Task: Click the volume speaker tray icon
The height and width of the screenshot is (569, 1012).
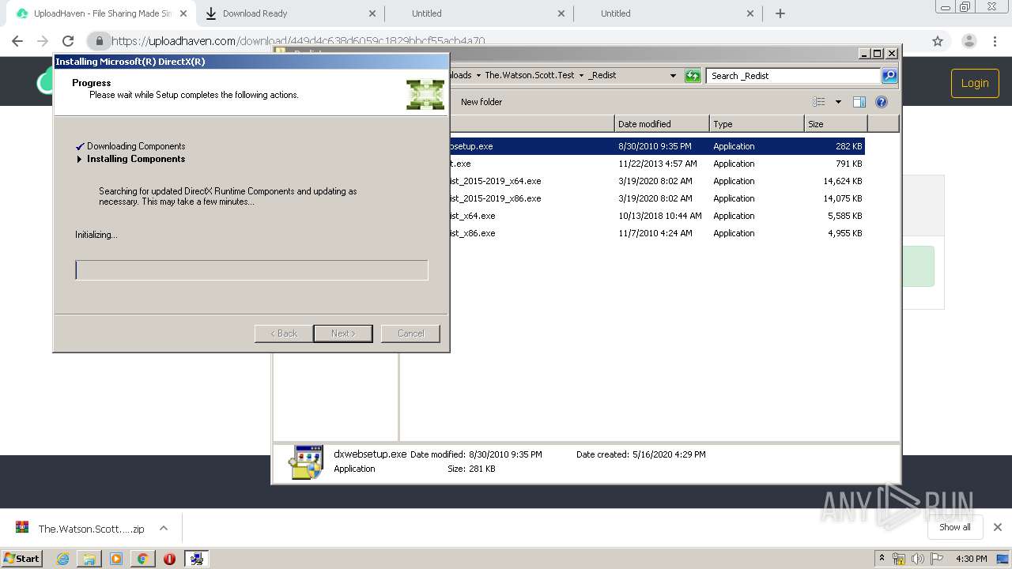Action: [x=917, y=559]
